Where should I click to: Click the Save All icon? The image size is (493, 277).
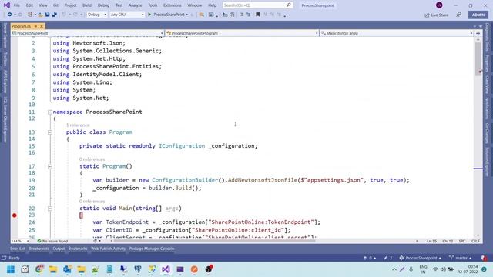(x=55, y=15)
